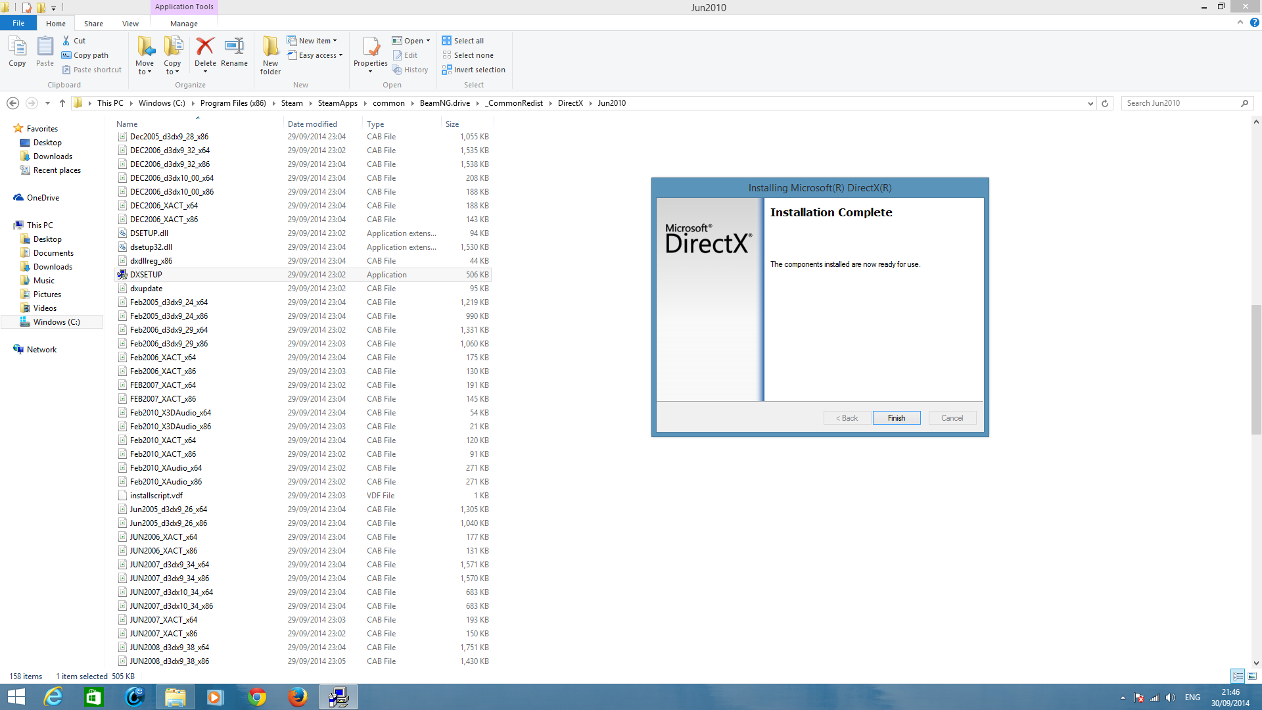Open the Start menu button
The image size is (1262, 710).
point(16,697)
